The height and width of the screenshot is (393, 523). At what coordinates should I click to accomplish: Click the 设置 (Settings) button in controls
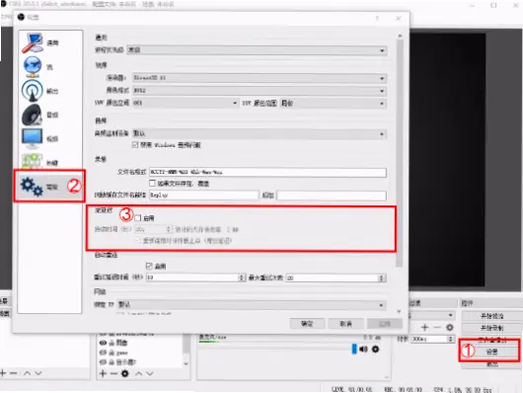coord(491,352)
